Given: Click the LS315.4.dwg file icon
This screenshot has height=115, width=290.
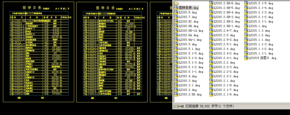Looking at the screenshot, I should tap(176, 76).
